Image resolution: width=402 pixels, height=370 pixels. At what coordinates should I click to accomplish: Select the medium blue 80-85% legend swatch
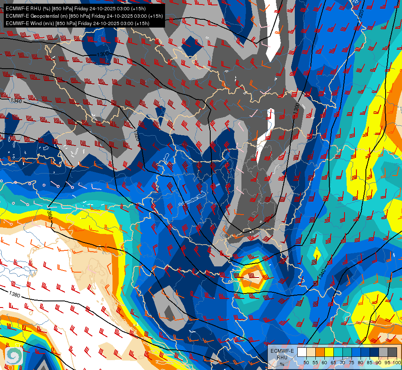[365, 352]
